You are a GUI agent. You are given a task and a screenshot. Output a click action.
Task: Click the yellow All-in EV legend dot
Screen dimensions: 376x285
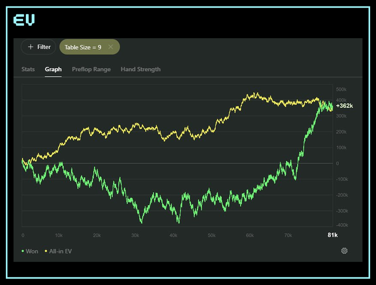coord(46,251)
